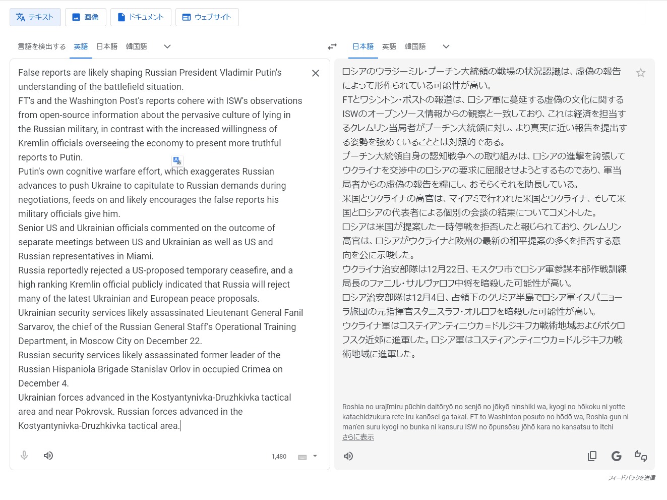Click the microphone voice input icon
This screenshot has width=667, height=500.
(x=24, y=456)
